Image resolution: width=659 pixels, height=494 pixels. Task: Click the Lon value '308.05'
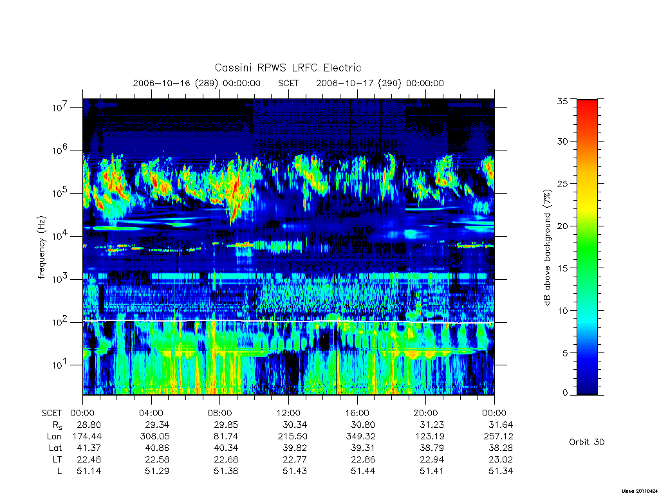point(154,437)
